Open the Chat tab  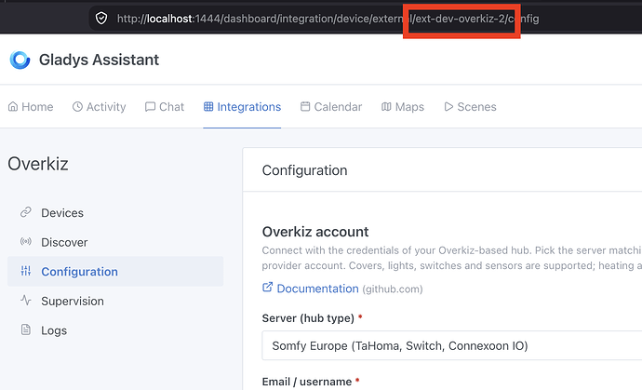tap(165, 107)
